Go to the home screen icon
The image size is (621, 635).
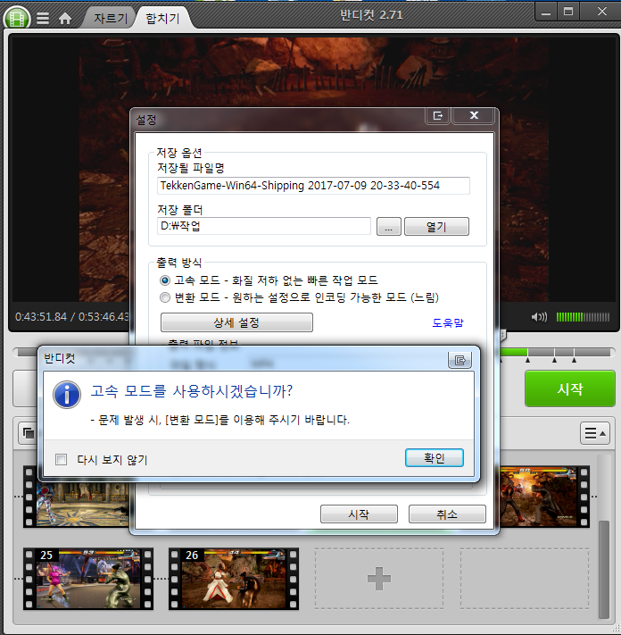65,19
